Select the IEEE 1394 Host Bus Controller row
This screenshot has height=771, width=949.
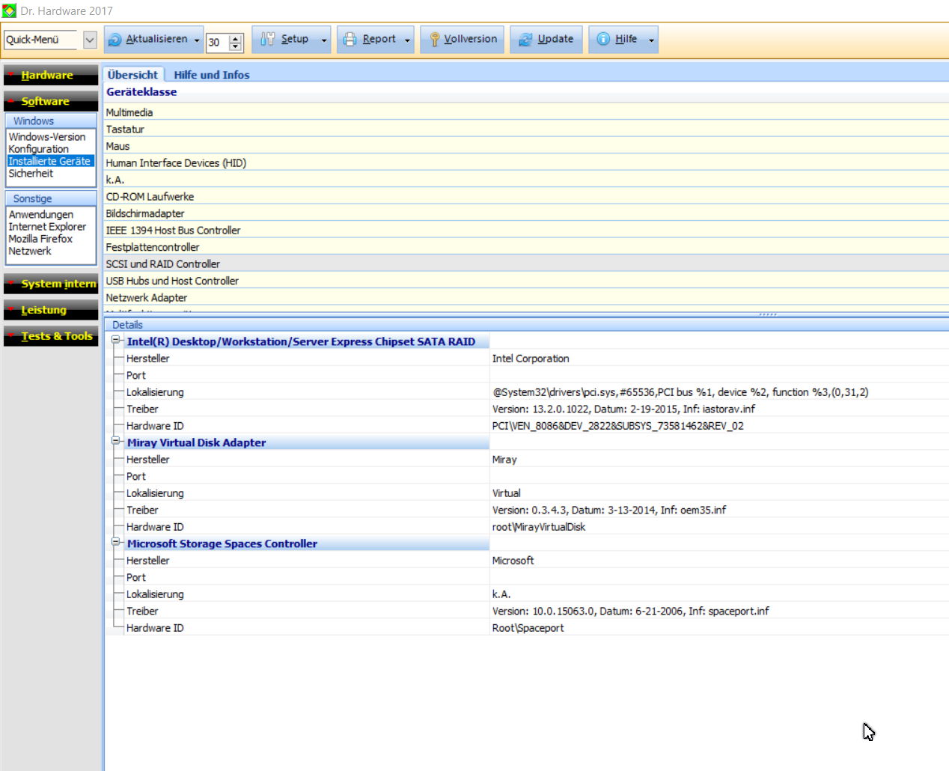tap(526, 231)
